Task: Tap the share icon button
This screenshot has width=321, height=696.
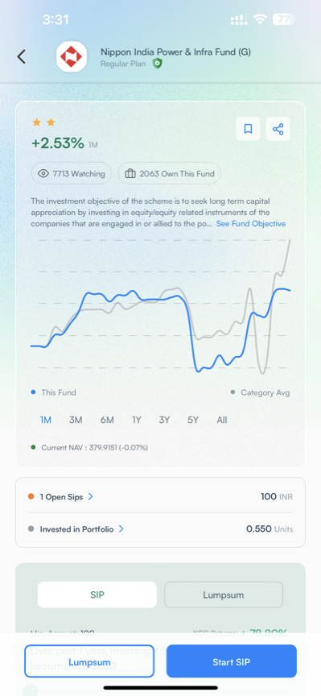Action: (x=278, y=129)
